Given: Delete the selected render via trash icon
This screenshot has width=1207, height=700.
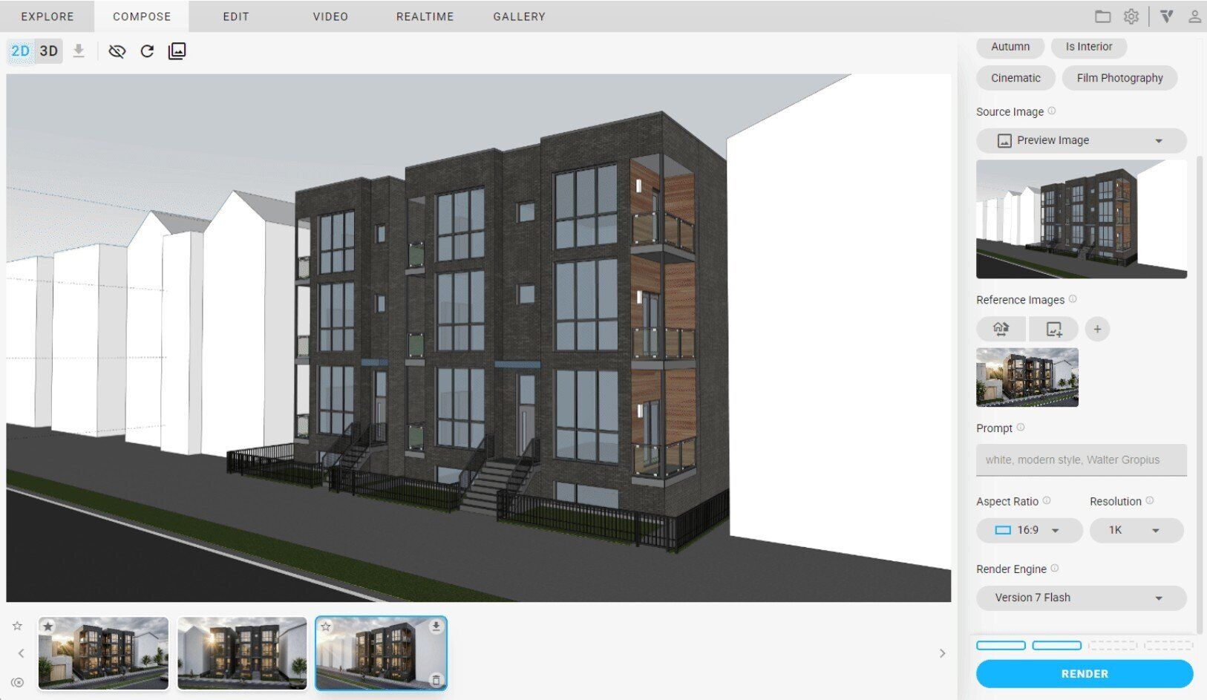Looking at the screenshot, I should (x=436, y=680).
